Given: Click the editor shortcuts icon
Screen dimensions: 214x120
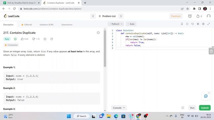Looking at the screenshot, I should tap(198, 24).
